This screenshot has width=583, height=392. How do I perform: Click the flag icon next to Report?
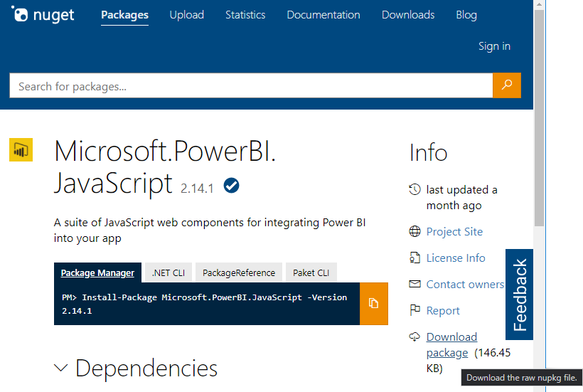pos(414,310)
